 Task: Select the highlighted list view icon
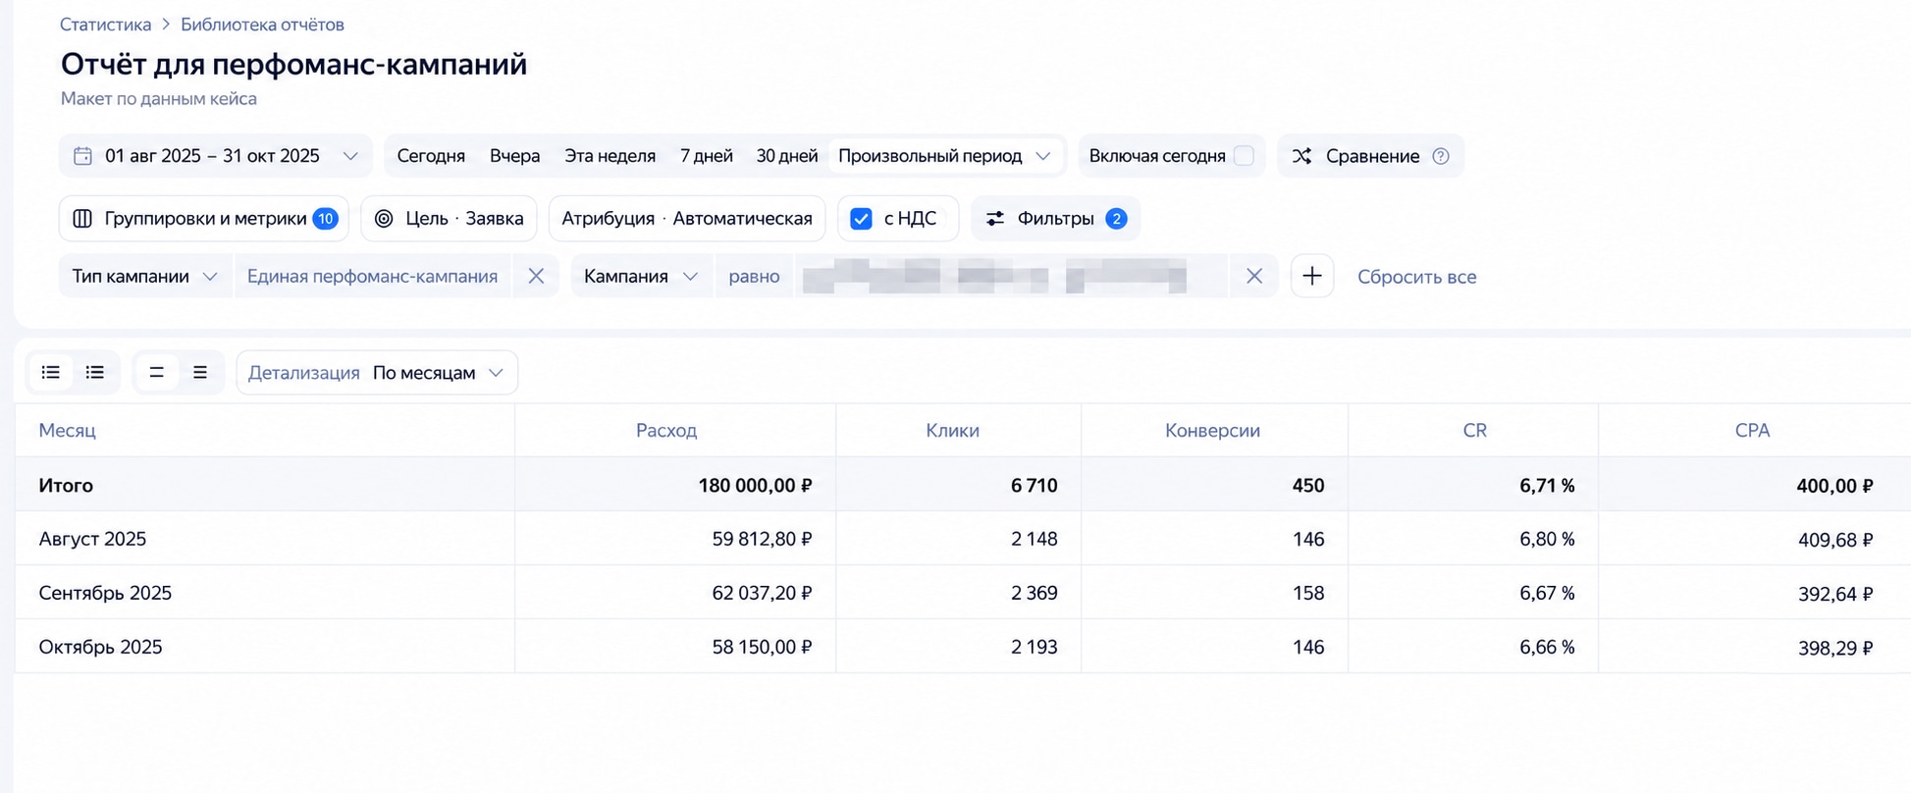51,372
